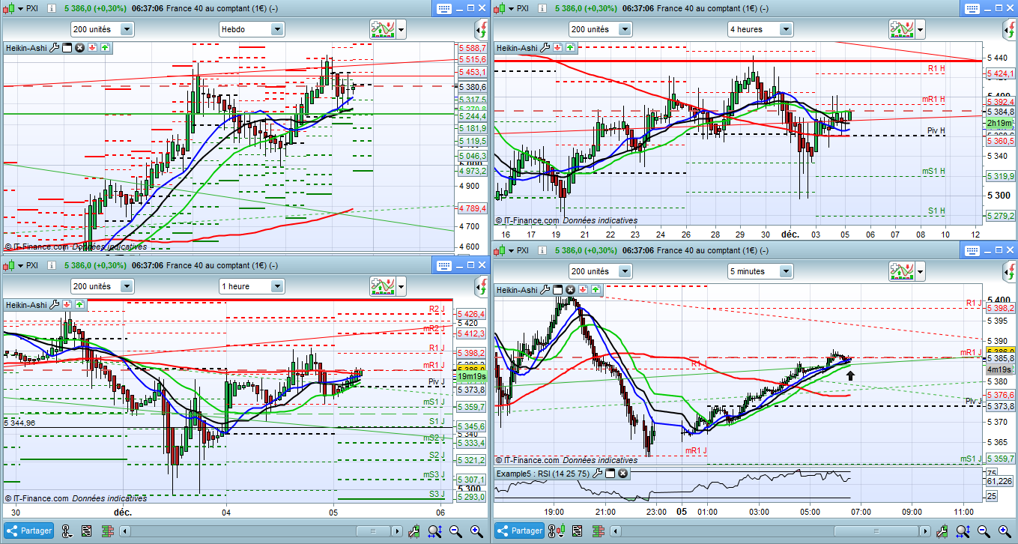
Task: Click the keyboard icon in the 1 heure chart title bar
Action: tap(443, 265)
